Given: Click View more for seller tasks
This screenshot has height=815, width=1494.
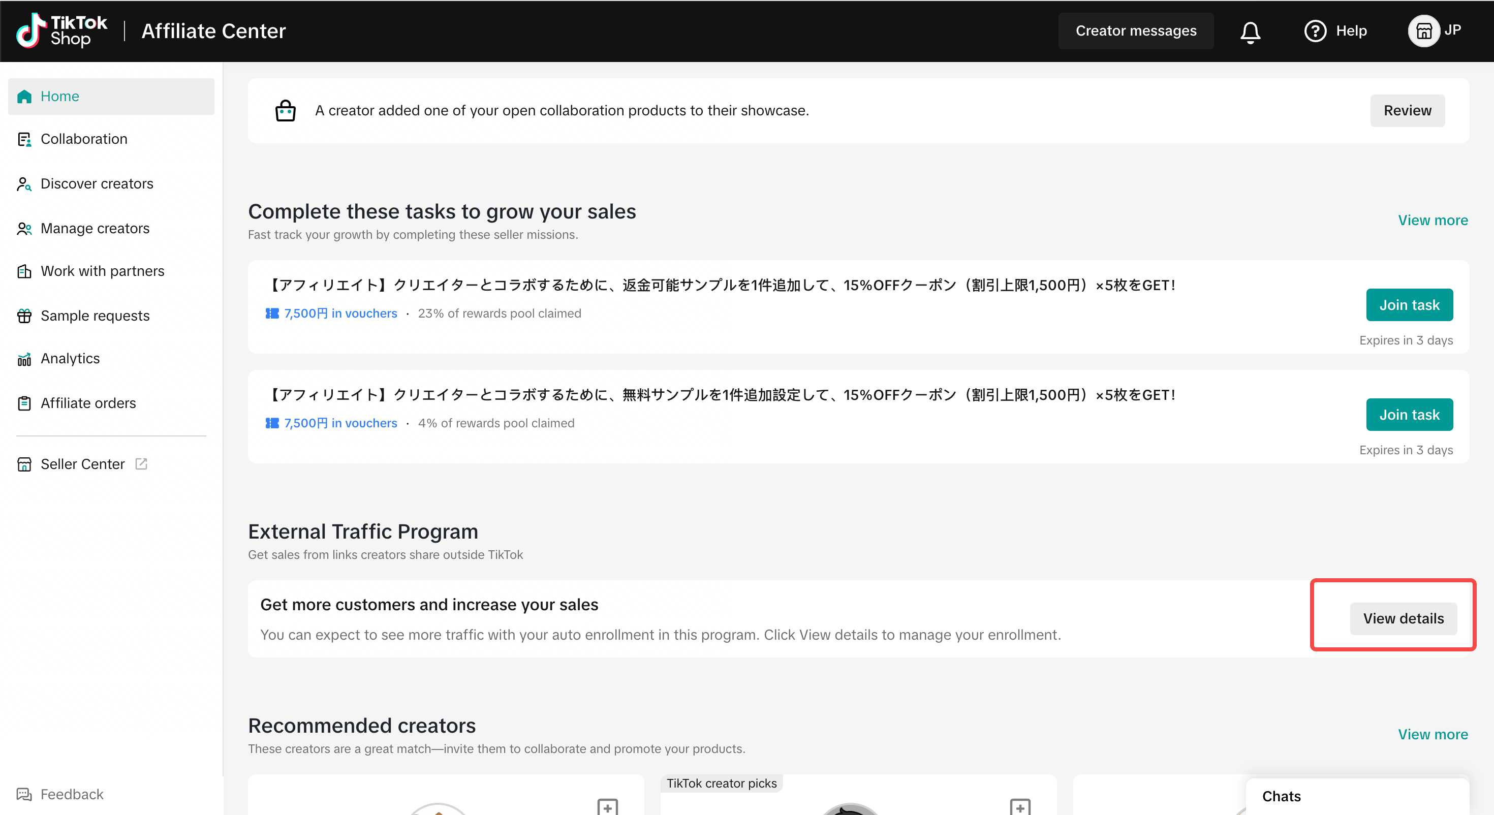Looking at the screenshot, I should point(1433,221).
